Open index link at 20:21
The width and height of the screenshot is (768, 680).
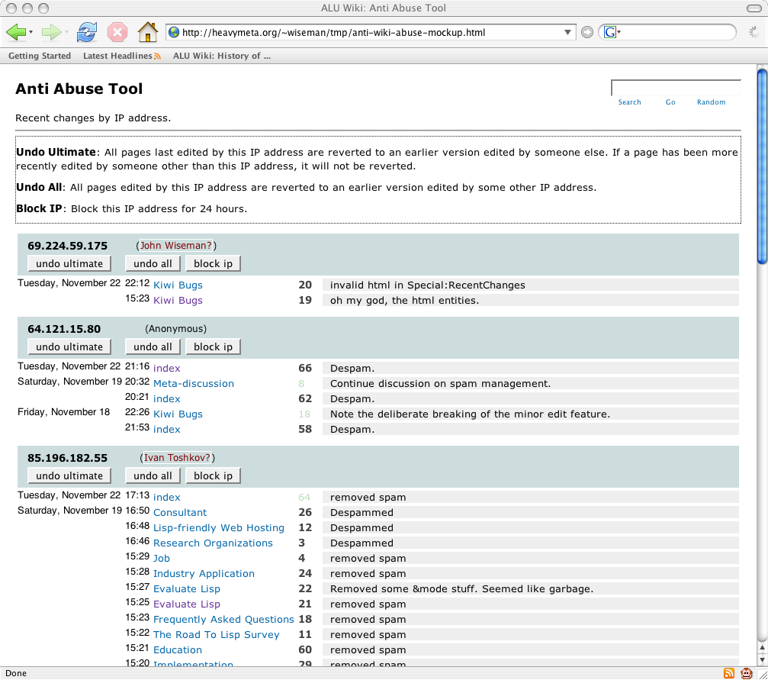tap(166, 398)
